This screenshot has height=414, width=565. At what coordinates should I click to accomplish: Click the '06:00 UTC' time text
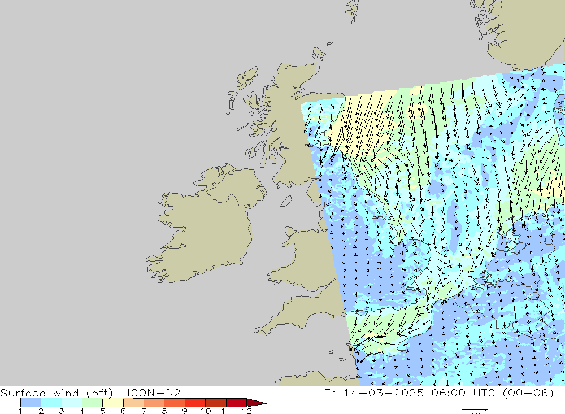[463, 393]
